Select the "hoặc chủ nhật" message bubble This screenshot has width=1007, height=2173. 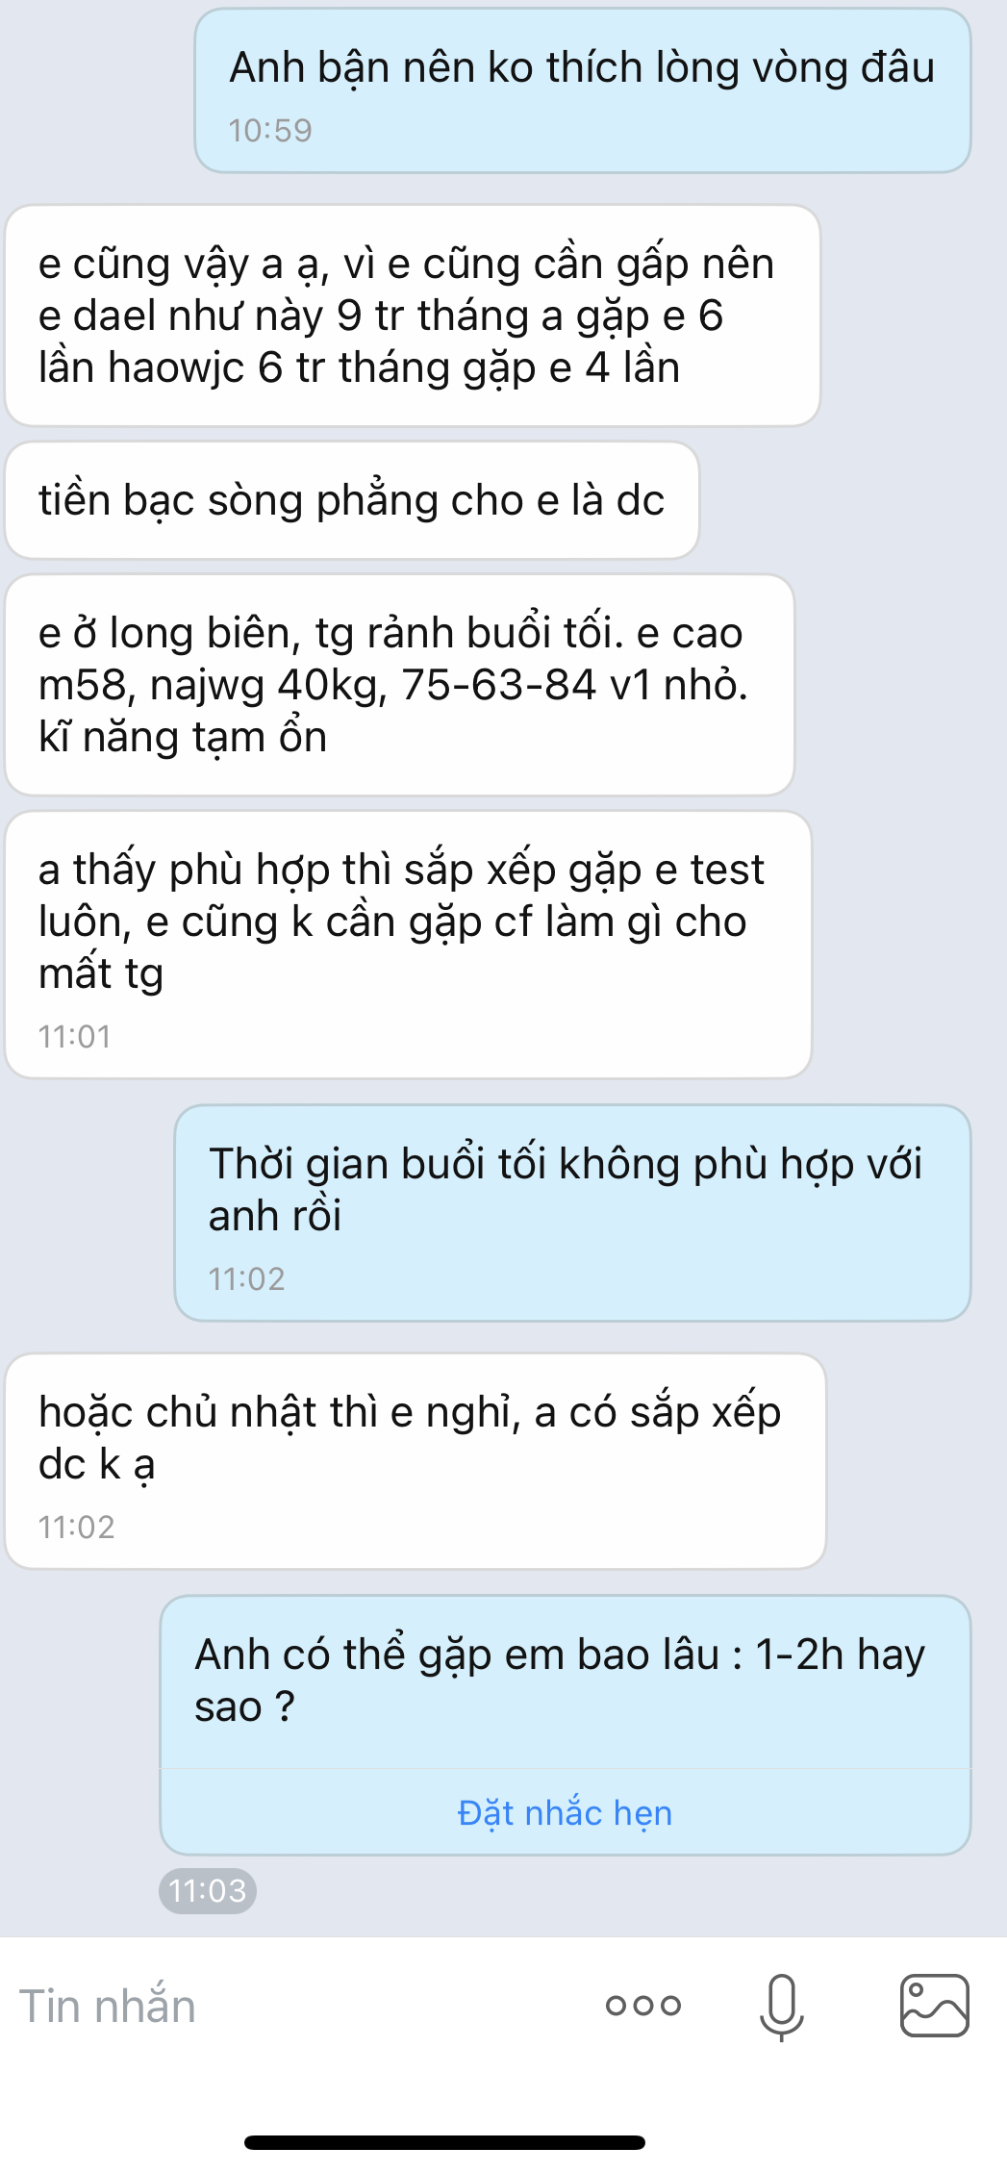click(415, 1461)
